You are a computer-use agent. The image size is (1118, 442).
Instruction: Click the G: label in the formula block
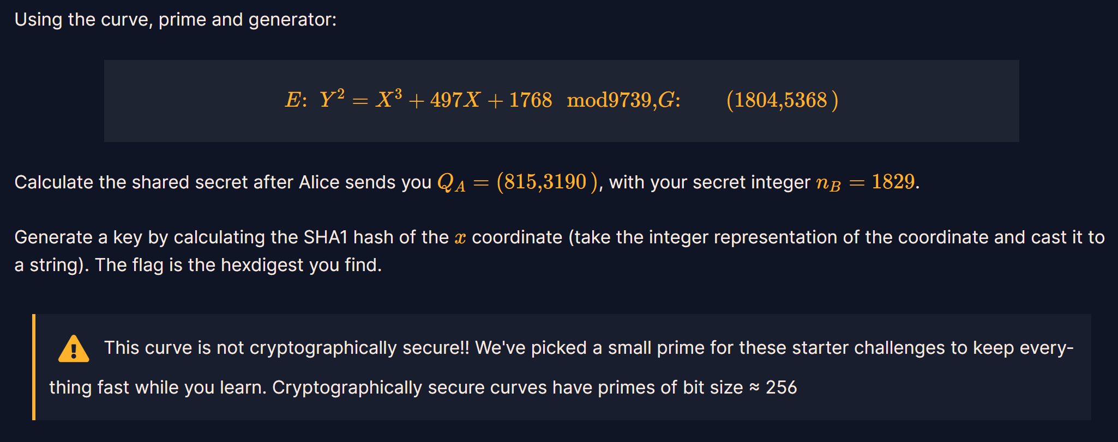(669, 100)
